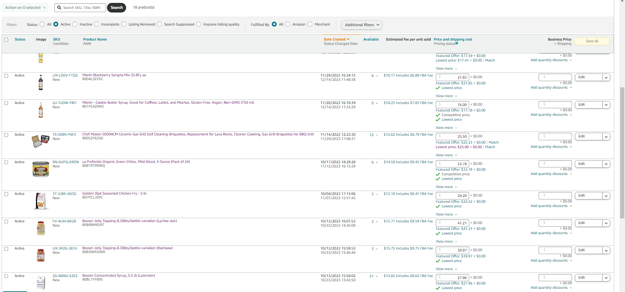The width and height of the screenshot is (625, 292).
Task: Open the Monin Blackberry Sangria Mix product link
Action: point(114,75)
